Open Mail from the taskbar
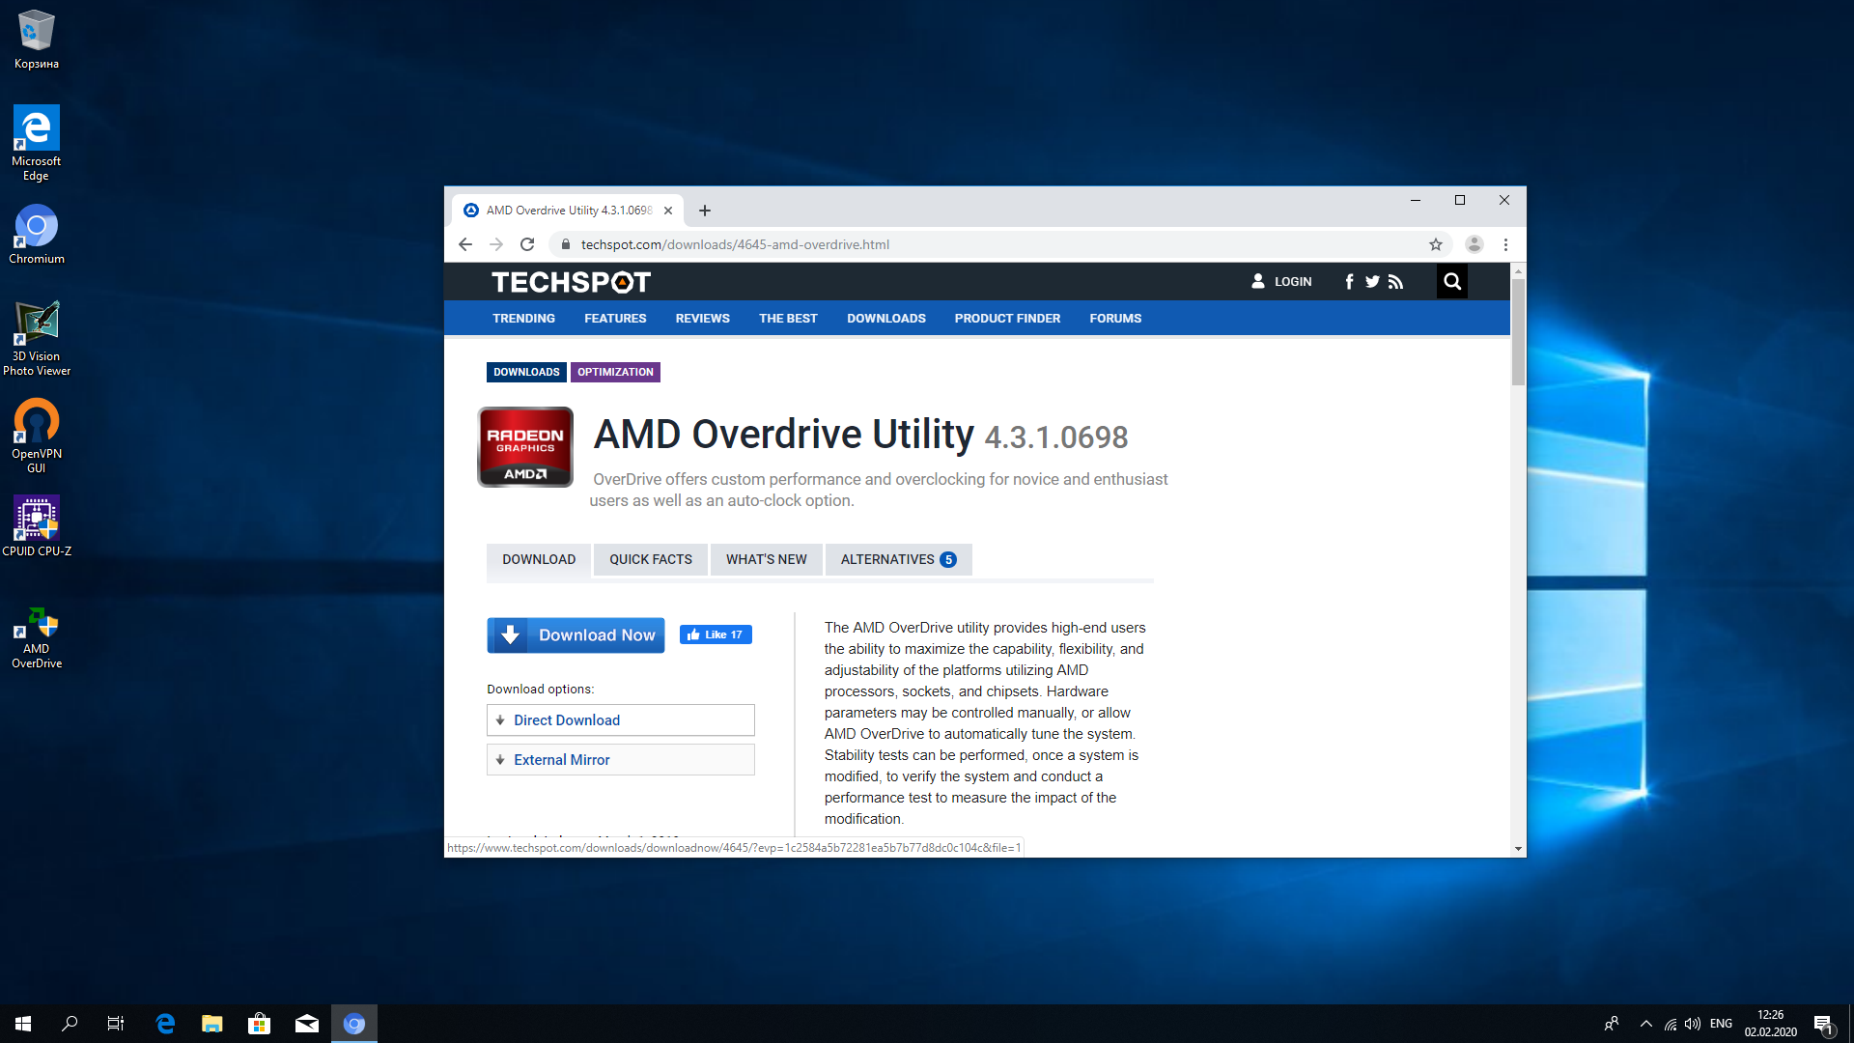 click(307, 1024)
